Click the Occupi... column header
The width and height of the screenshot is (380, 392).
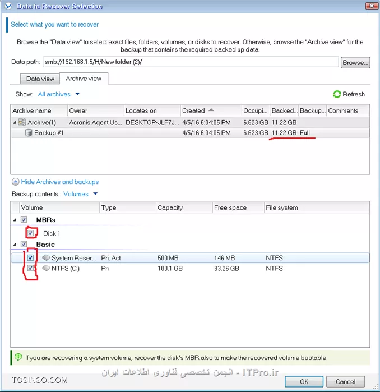tap(256, 110)
